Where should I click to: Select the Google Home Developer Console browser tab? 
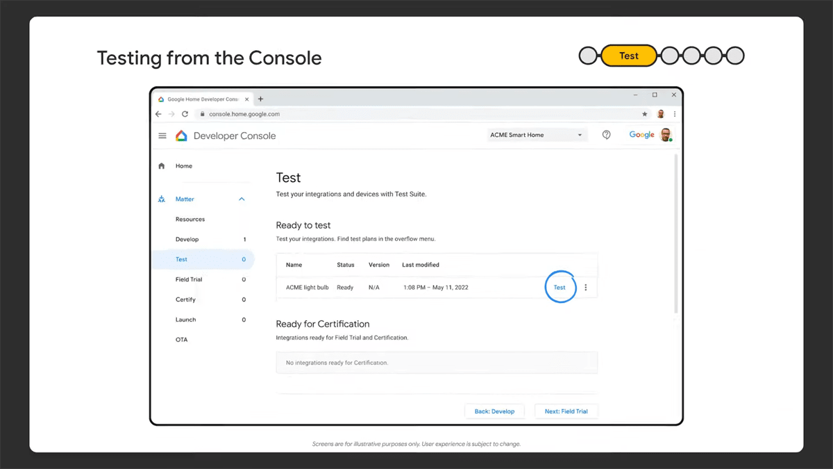(x=201, y=99)
